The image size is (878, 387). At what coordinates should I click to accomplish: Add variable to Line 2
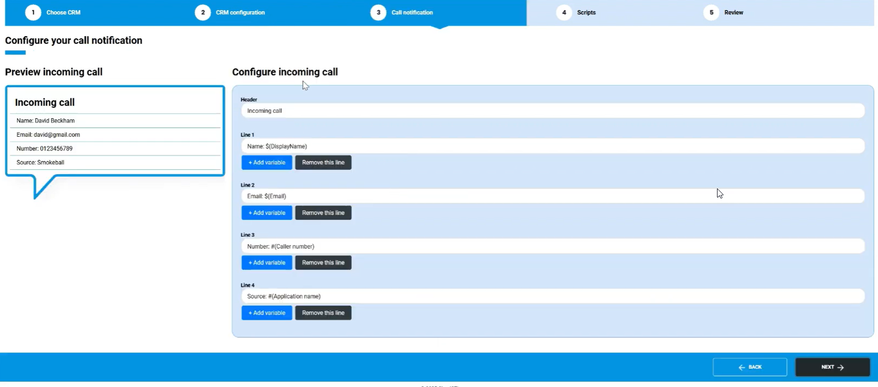(x=267, y=213)
